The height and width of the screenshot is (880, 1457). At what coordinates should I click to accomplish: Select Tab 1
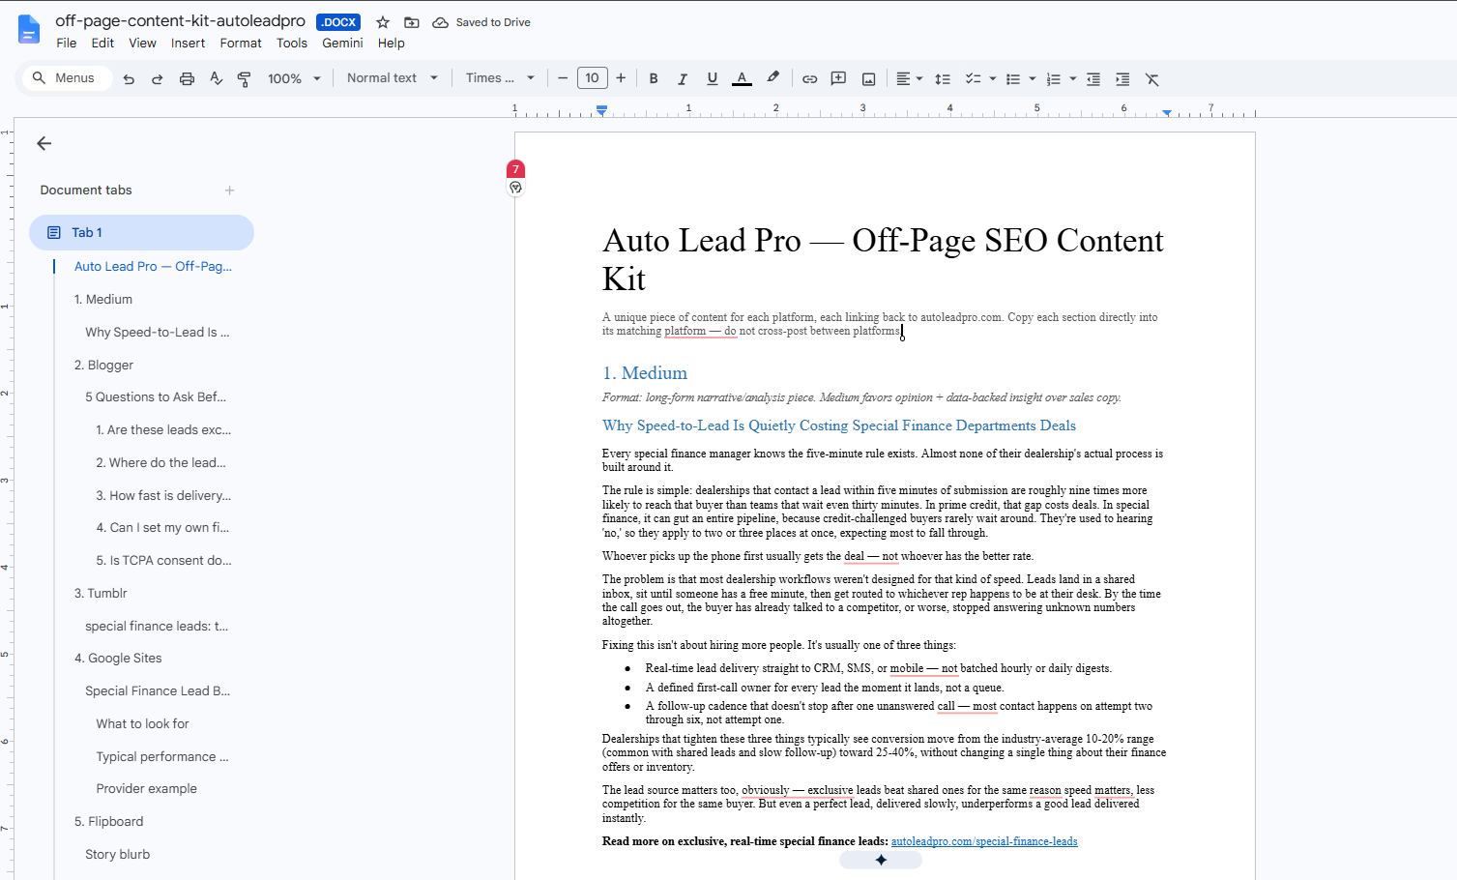[141, 232]
